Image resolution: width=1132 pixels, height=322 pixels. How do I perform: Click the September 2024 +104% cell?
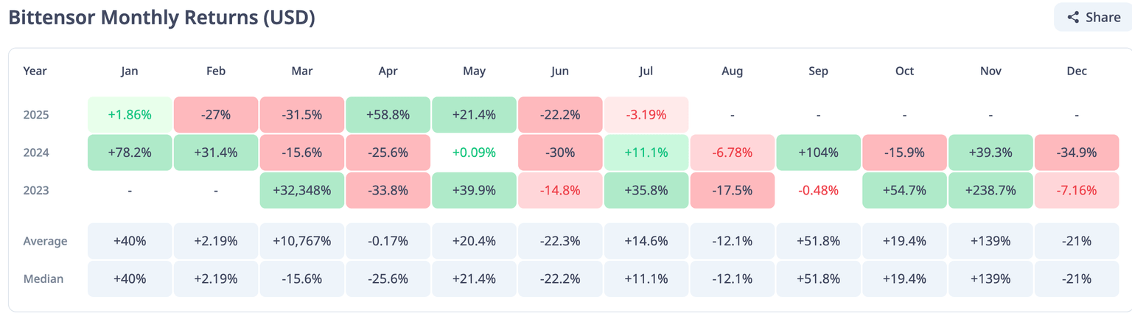point(818,153)
